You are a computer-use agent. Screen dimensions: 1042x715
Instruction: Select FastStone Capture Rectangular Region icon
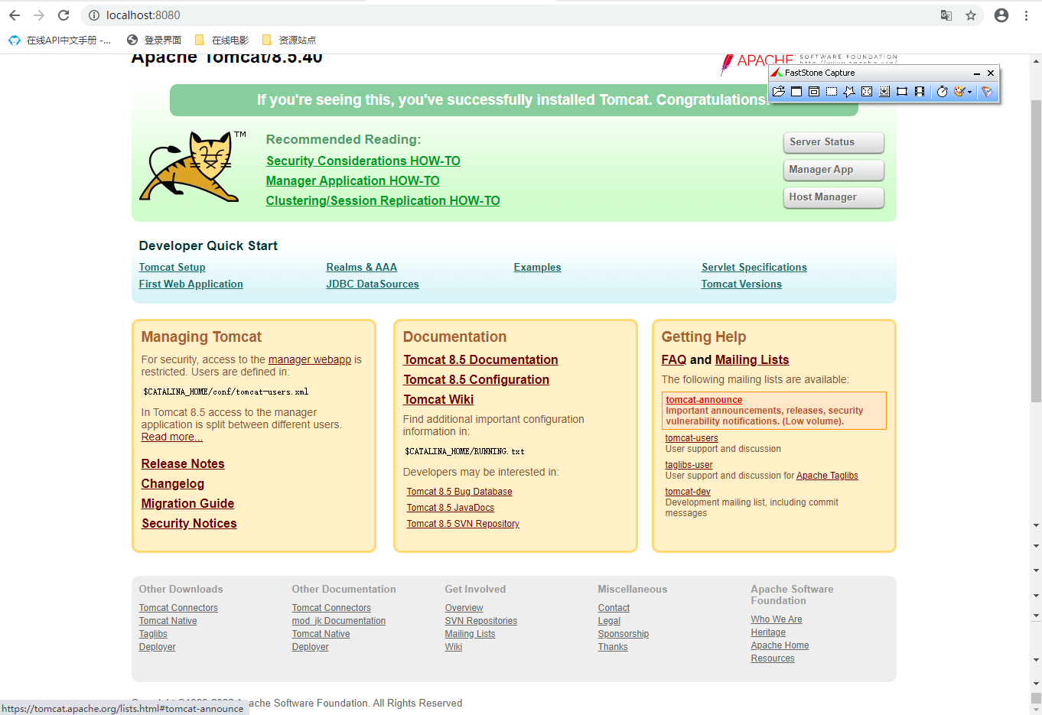[x=832, y=92]
